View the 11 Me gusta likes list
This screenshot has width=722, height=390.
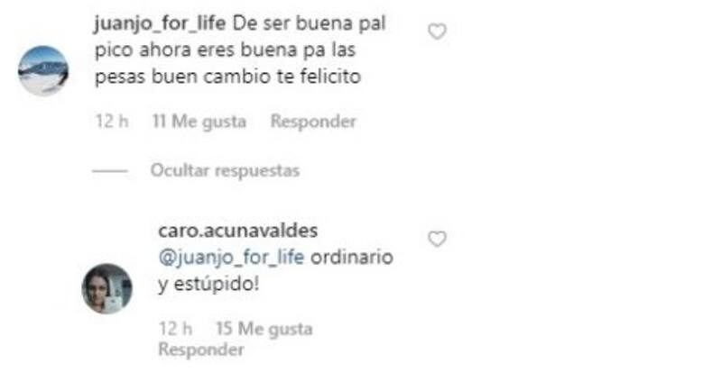[x=199, y=122]
